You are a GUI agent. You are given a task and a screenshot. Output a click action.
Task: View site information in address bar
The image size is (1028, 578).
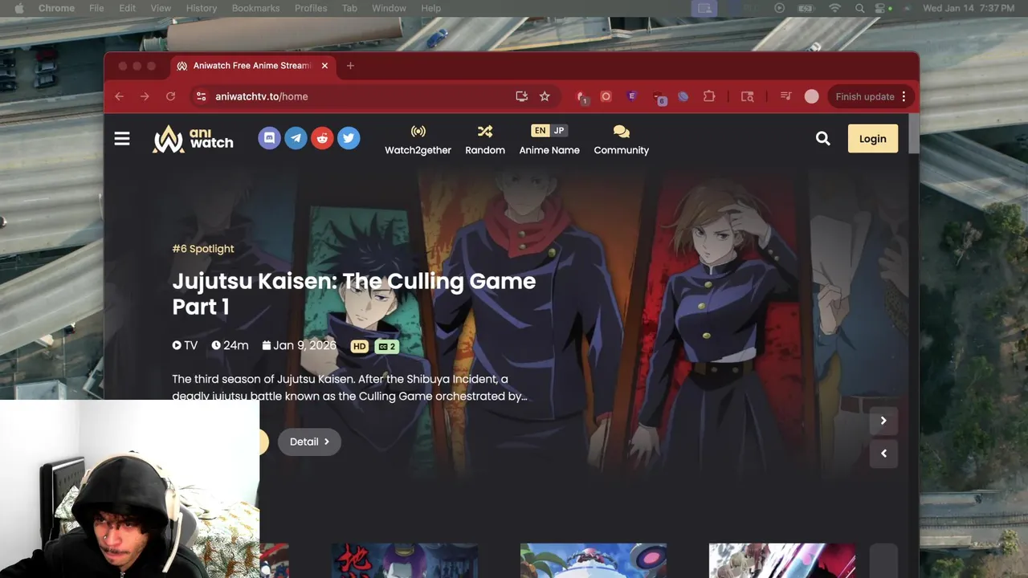(x=202, y=96)
